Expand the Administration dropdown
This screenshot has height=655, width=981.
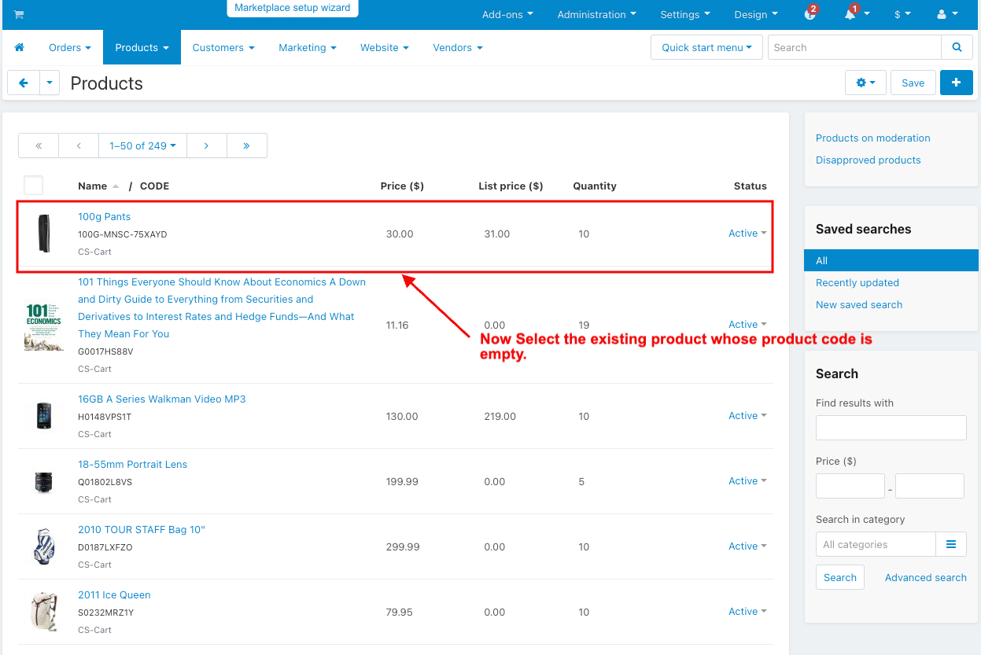(x=597, y=14)
